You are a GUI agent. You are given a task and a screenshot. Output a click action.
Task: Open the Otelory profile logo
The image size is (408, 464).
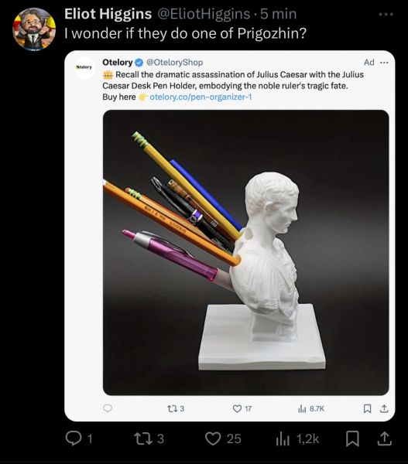tap(84, 67)
